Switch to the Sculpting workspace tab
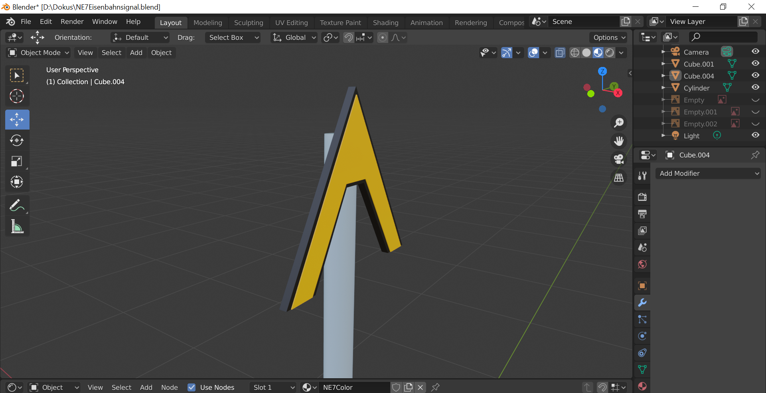 tap(249, 23)
